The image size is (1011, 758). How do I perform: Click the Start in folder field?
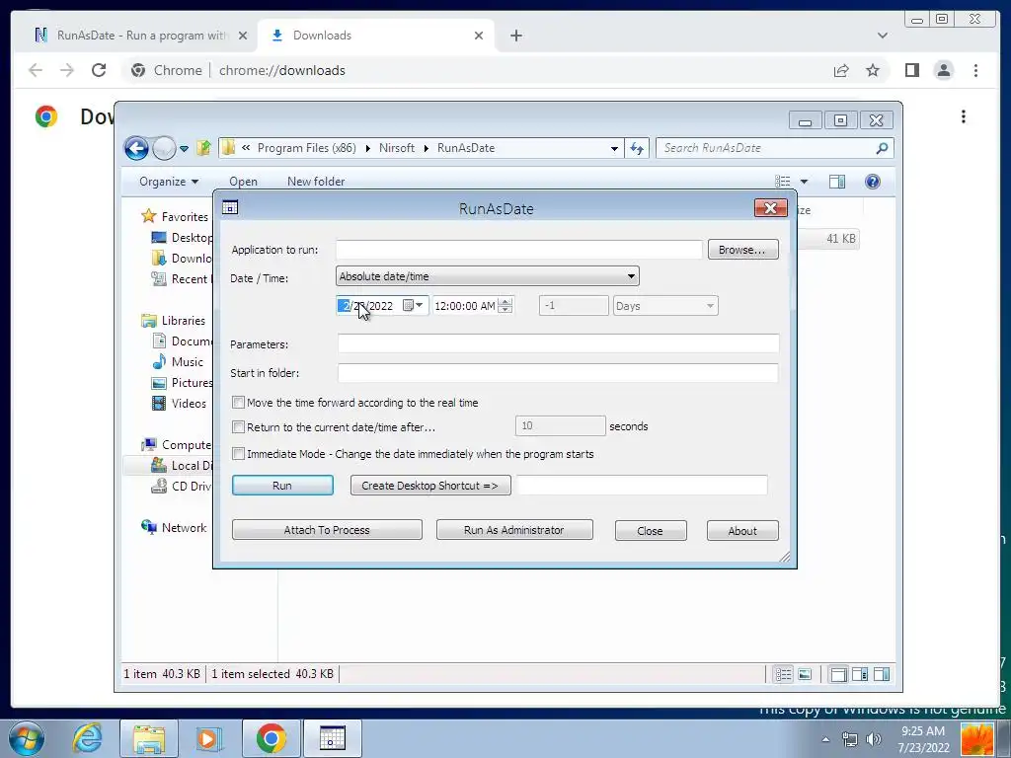[559, 372]
